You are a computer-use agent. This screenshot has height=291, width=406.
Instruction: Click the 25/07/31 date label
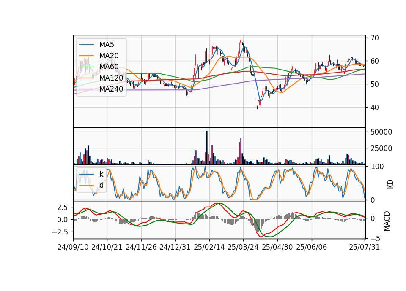coord(364,247)
